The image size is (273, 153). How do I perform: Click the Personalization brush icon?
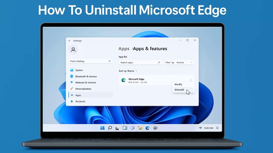coord(71,88)
